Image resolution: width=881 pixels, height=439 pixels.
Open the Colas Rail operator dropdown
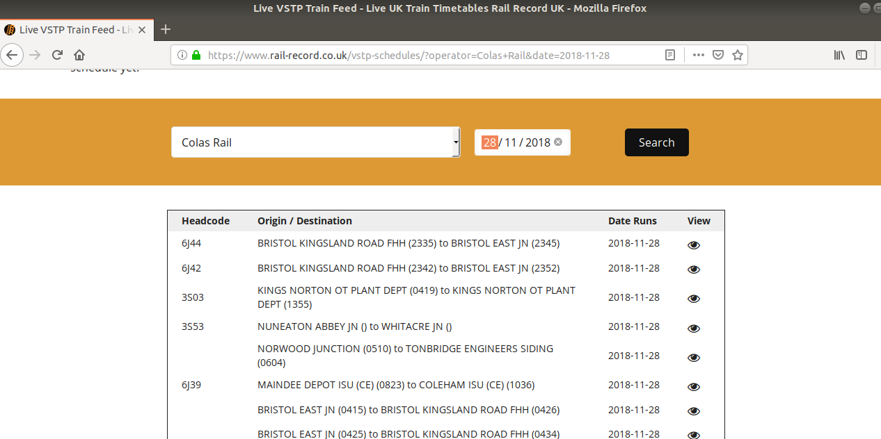pyautogui.click(x=316, y=142)
